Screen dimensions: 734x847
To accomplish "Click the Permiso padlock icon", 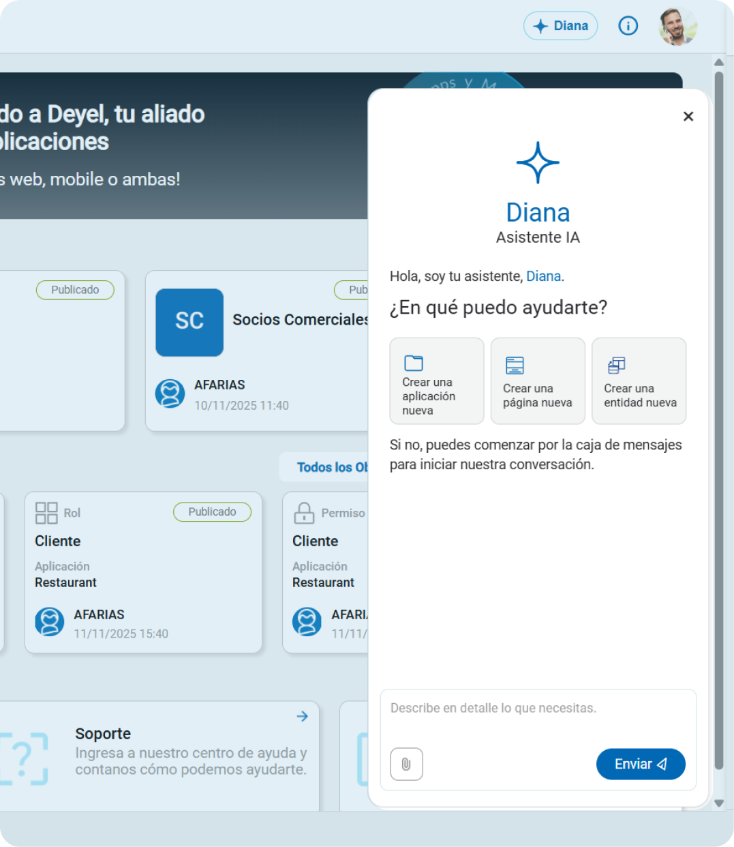I will pos(304,513).
